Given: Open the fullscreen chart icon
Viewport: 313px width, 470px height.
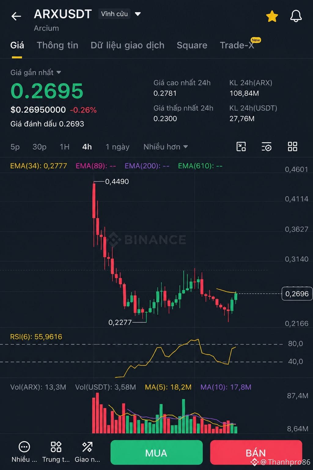Looking at the screenshot, I should pos(241,147).
